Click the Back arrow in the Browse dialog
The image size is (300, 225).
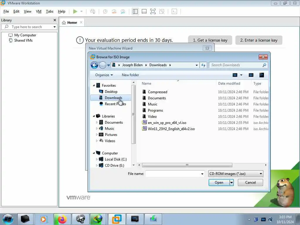click(x=94, y=65)
